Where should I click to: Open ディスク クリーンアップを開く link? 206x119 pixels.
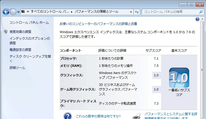[x=30, y=59]
